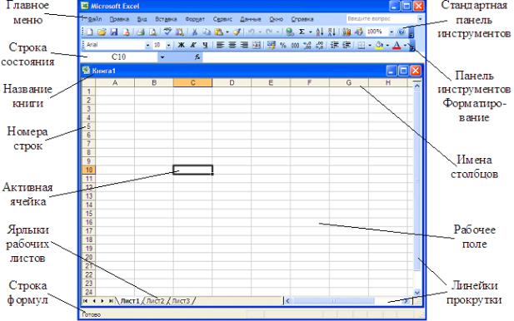Open the 100% zoom dropdown
The image size is (514, 321).
pos(391,32)
